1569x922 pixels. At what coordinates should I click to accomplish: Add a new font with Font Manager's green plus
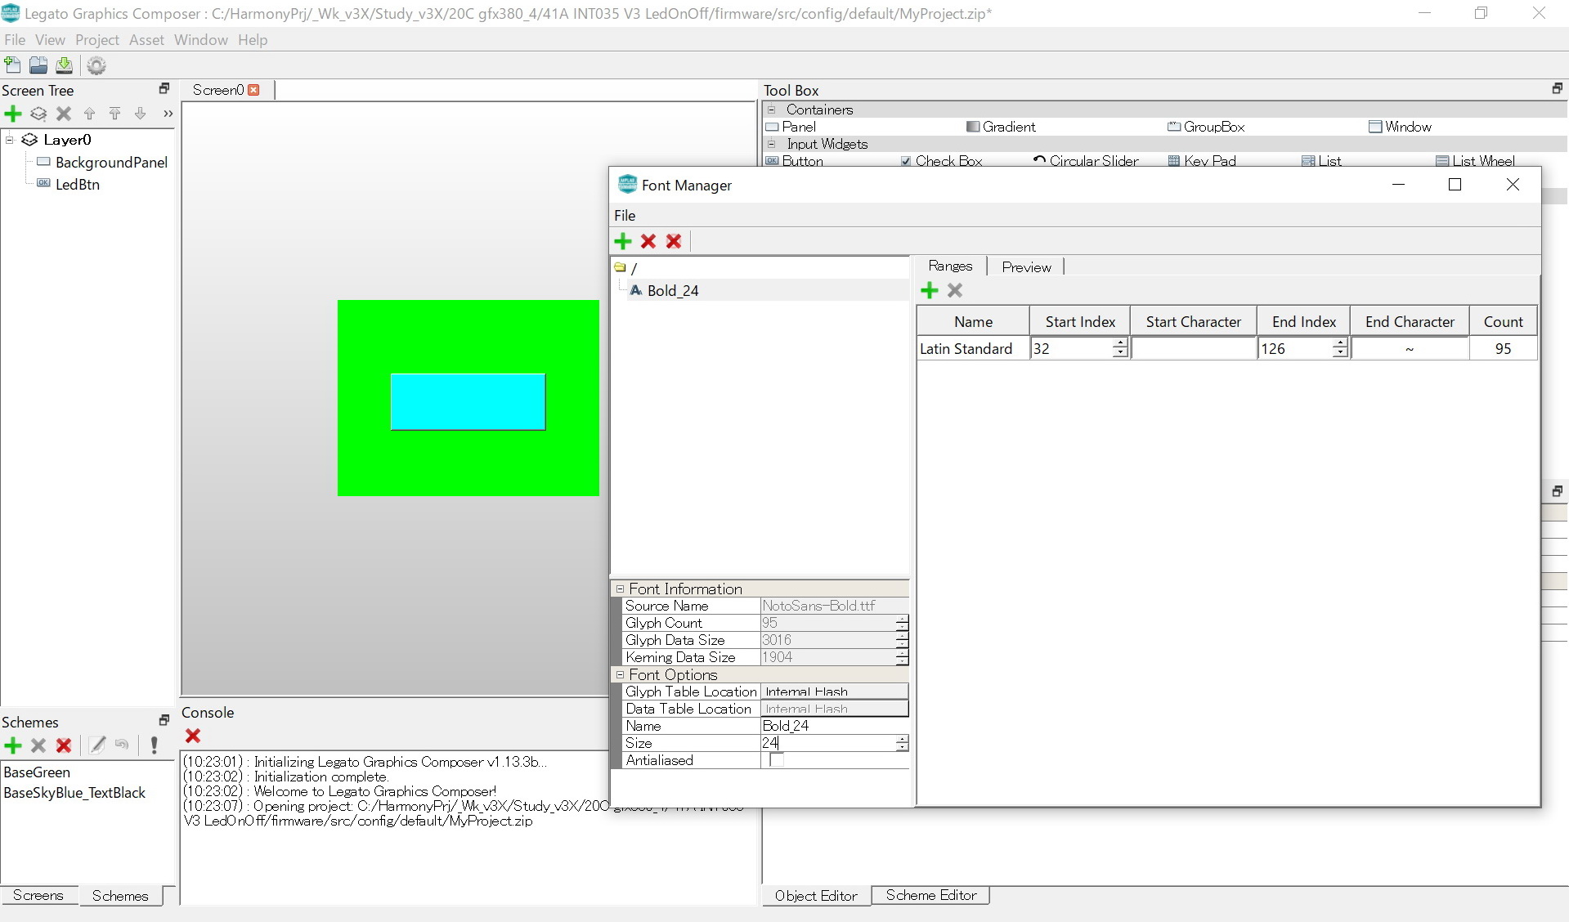(623, 241)
